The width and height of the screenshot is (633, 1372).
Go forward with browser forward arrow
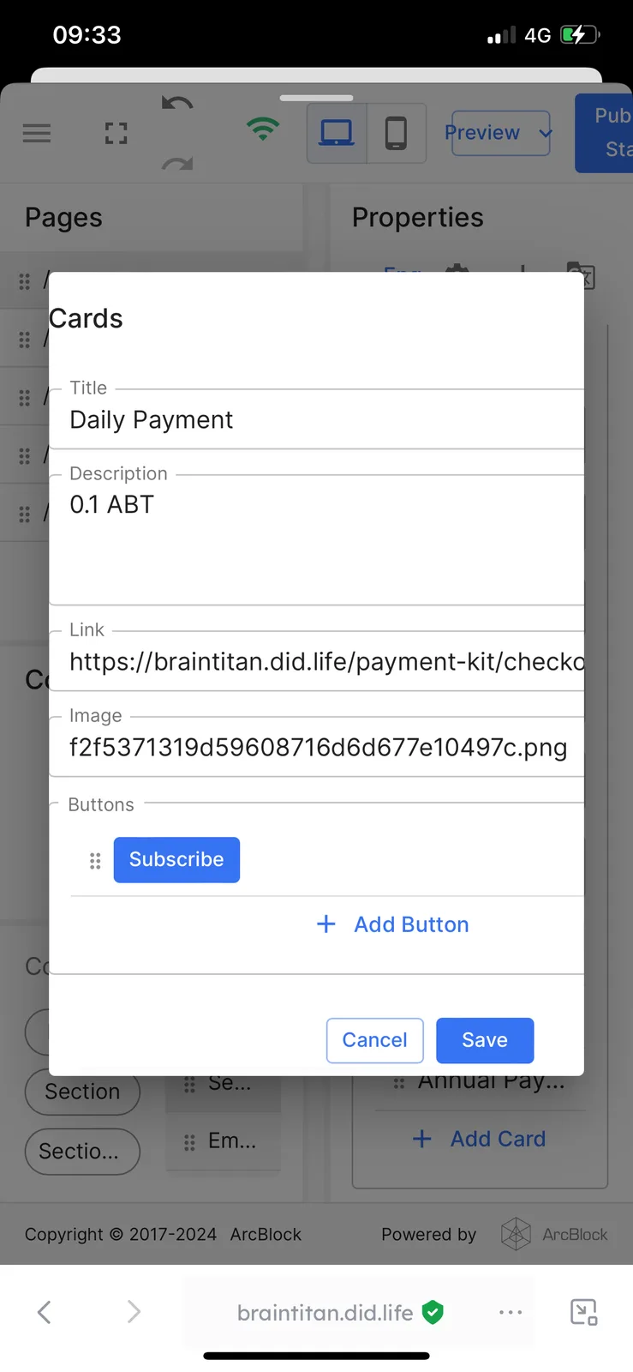click(134, 1311)
